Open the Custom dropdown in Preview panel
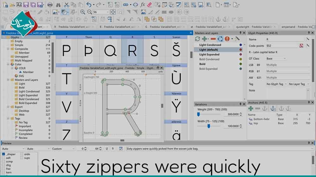The width and height of the screenshot is (316, 177). click(63, 149)
